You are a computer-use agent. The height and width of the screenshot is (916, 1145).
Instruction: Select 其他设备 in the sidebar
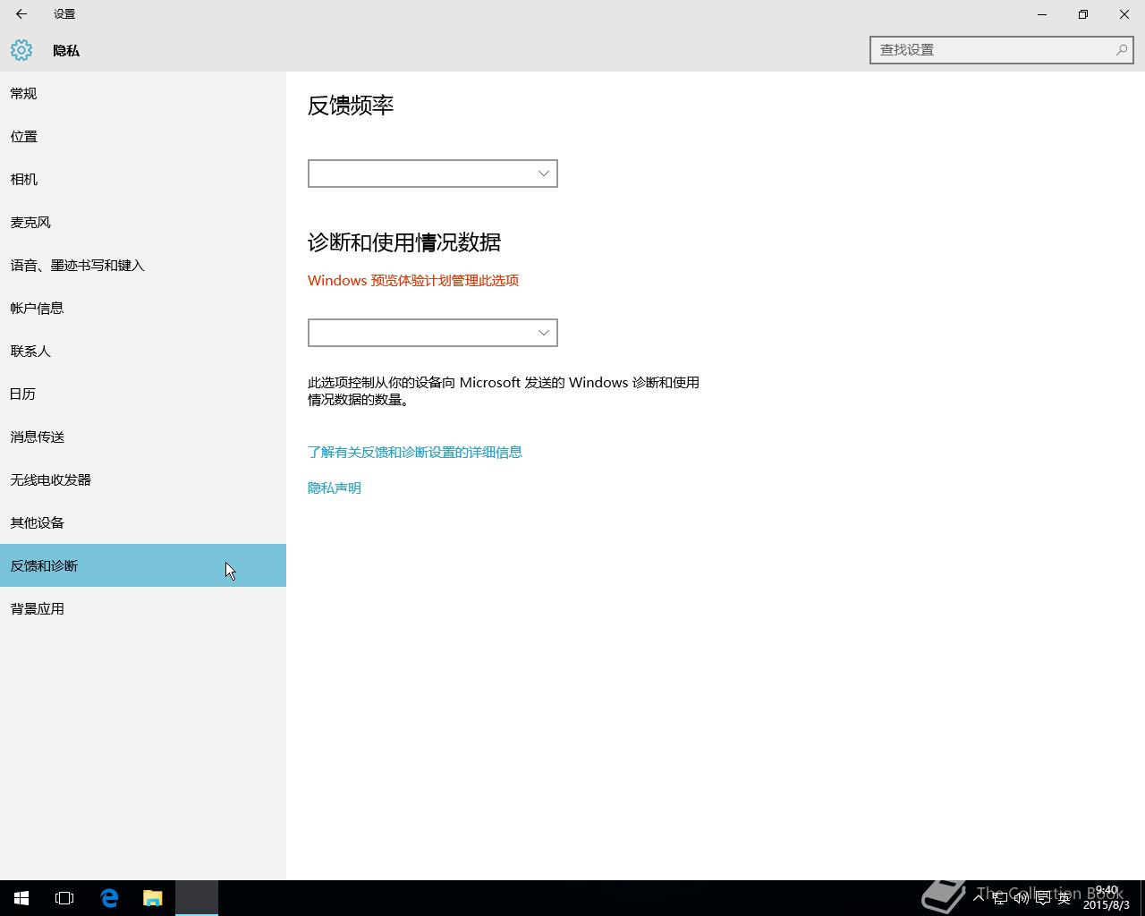143,522
